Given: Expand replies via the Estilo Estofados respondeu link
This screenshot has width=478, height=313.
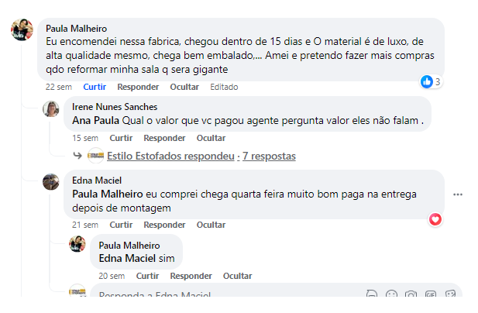Looking at the screenshot, I should (170, 156).
